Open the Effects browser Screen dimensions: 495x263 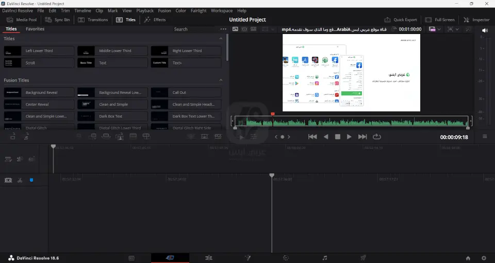pos(155,20)
